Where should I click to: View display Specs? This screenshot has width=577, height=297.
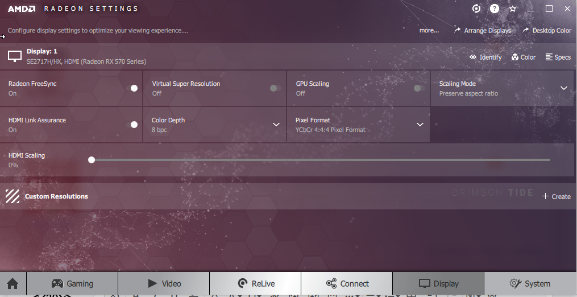click(x=558, y=57)
